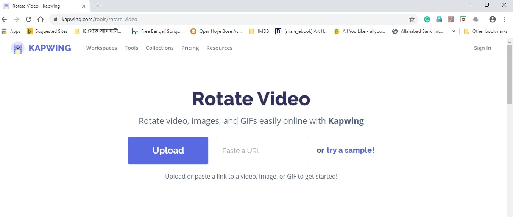Bookmark this page with the star icon
513x217 pixels.
tap(412, 19)
